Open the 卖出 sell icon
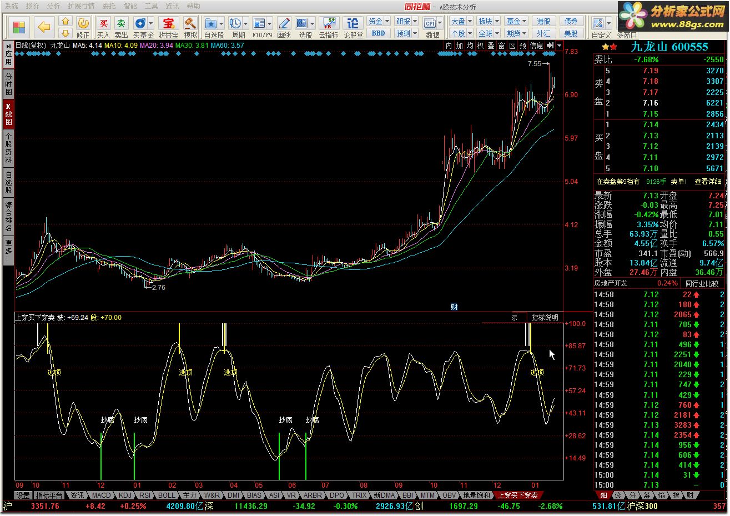The width and height of the screenshot is (730, 516). 121,23
